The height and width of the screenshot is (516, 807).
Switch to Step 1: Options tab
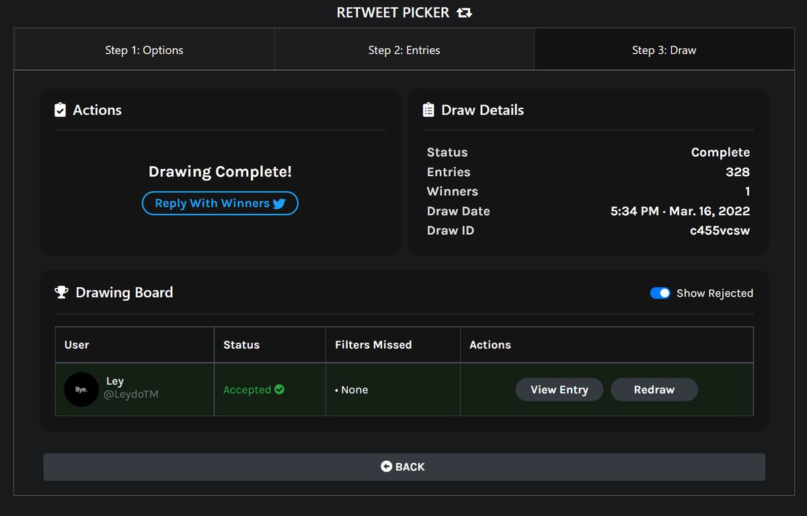(144, 50)
